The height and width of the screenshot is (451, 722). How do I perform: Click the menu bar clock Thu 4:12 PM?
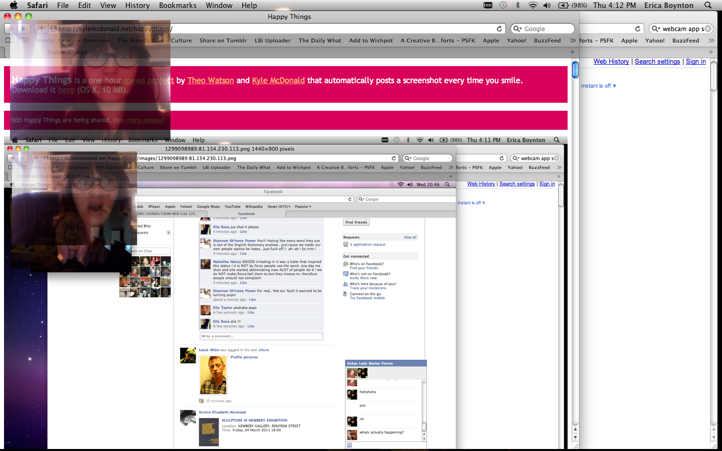coord(614,5)
